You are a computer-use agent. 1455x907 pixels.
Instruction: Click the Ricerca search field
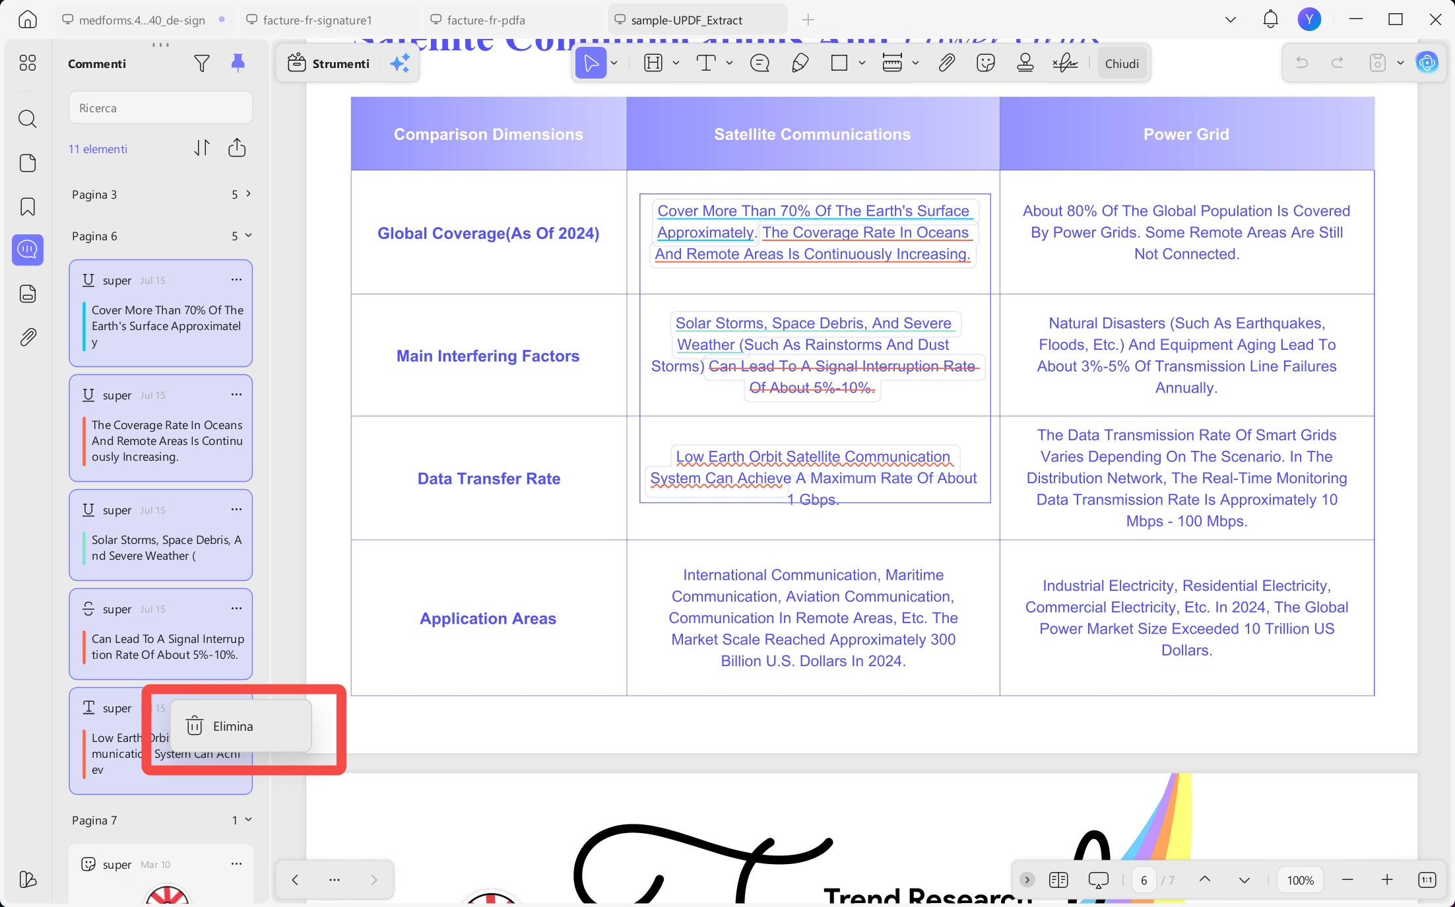160,108
